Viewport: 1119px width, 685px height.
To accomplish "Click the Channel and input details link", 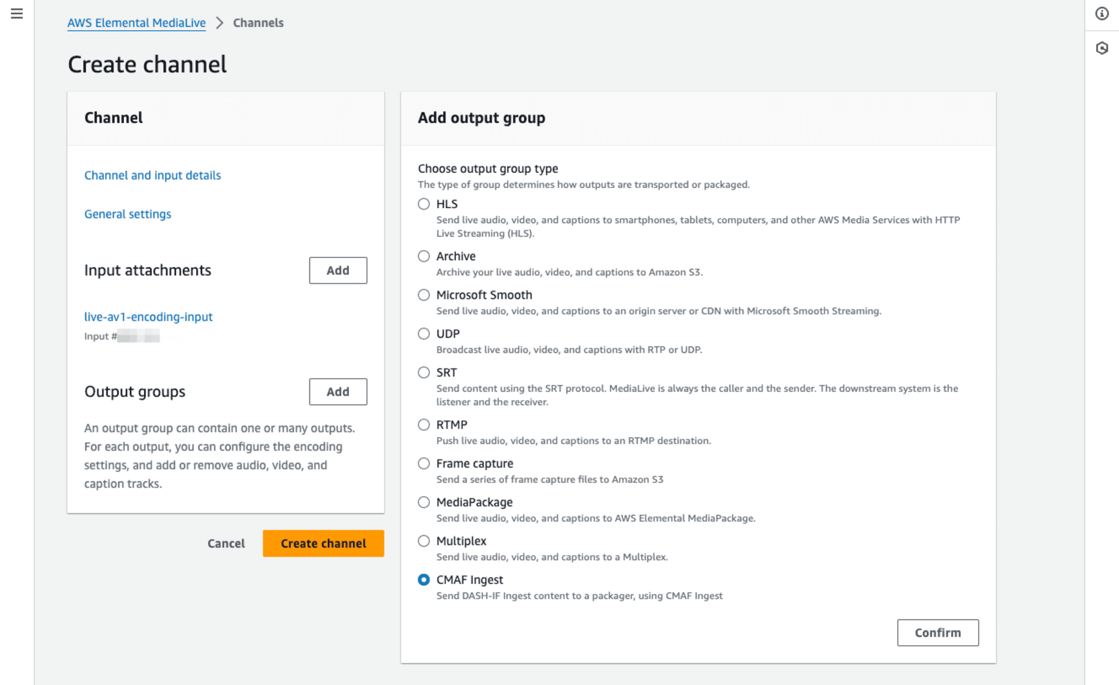I will (x=152, y=174).
